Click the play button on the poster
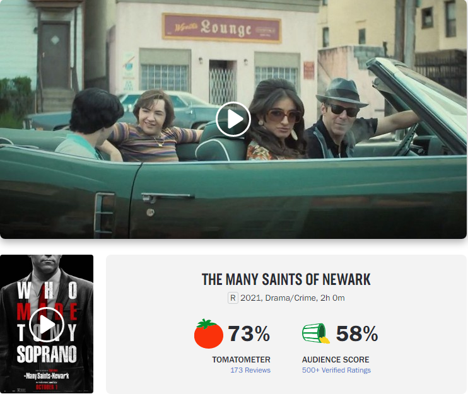This screenshot has width=468, height=394. [x=47, y=325]
